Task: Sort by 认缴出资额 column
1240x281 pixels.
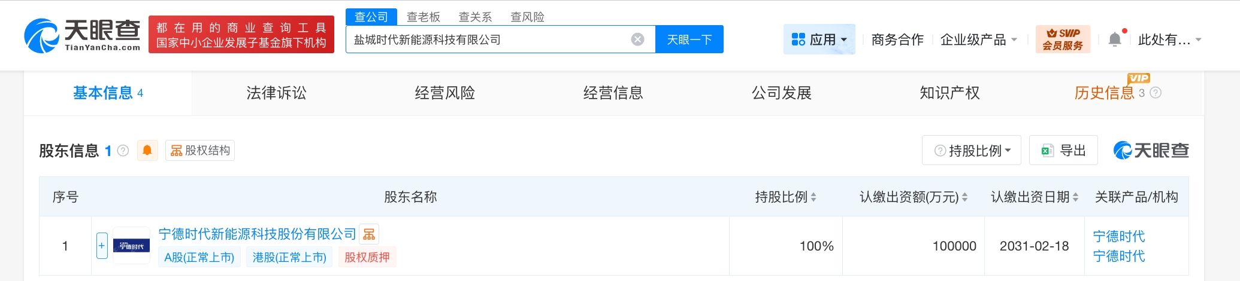Action: tap(964, 197)
